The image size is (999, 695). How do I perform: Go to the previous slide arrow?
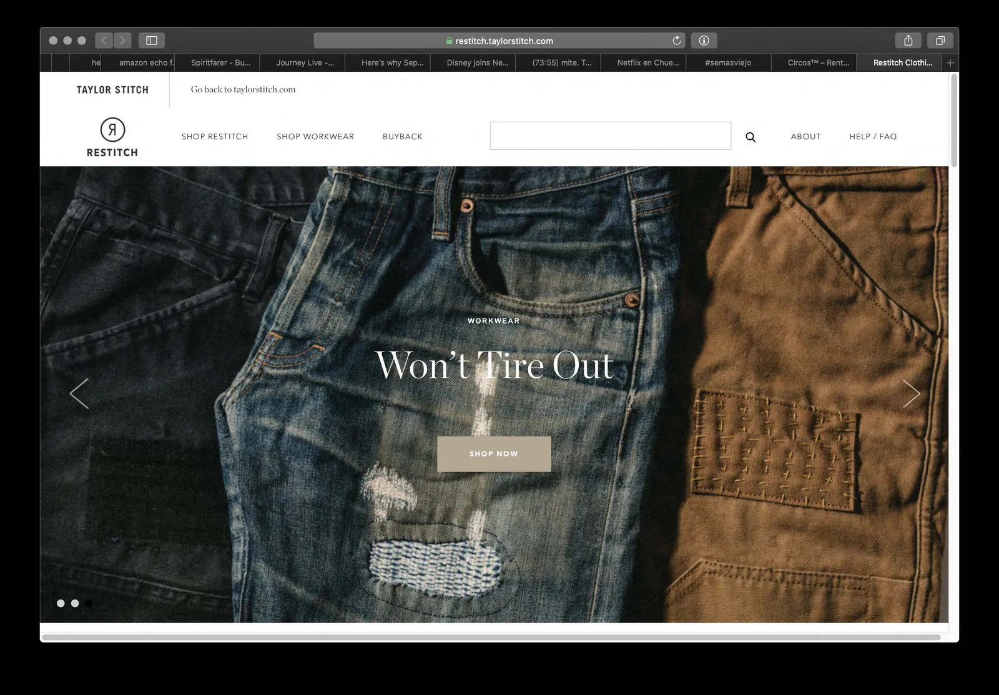[x=79, y=393]
